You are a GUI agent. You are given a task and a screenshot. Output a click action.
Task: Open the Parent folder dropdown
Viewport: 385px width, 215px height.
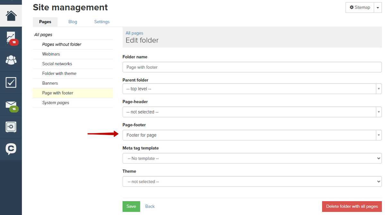[252, 89]
